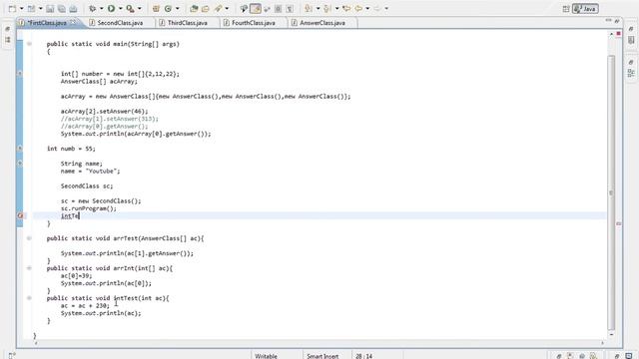Click the red error overview marker
The width and height of the screenshot is (639, 359).
point(619,223)
